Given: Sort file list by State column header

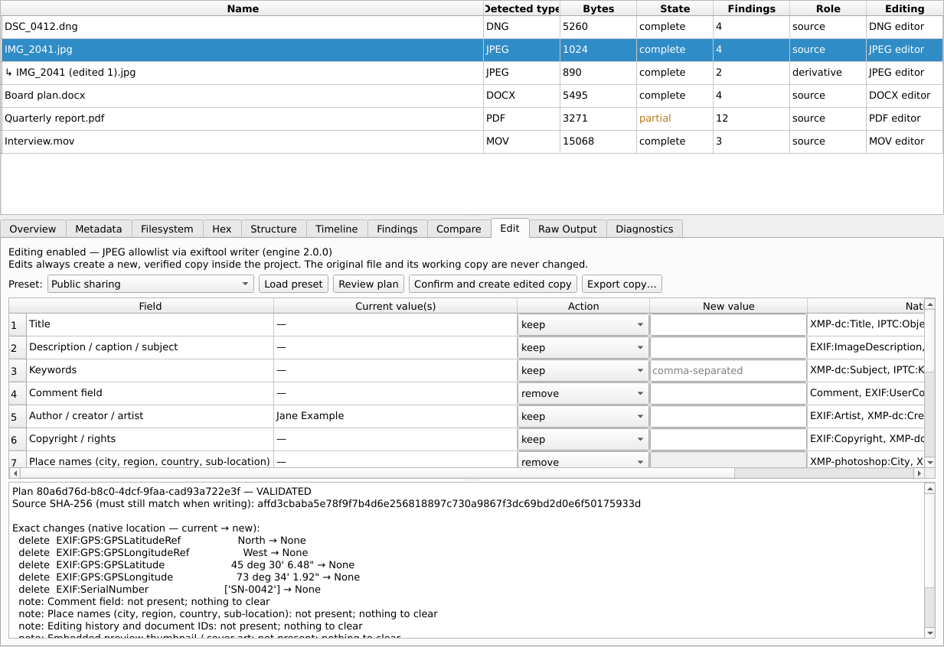Looking at the screenshot, I should point(675,8).
